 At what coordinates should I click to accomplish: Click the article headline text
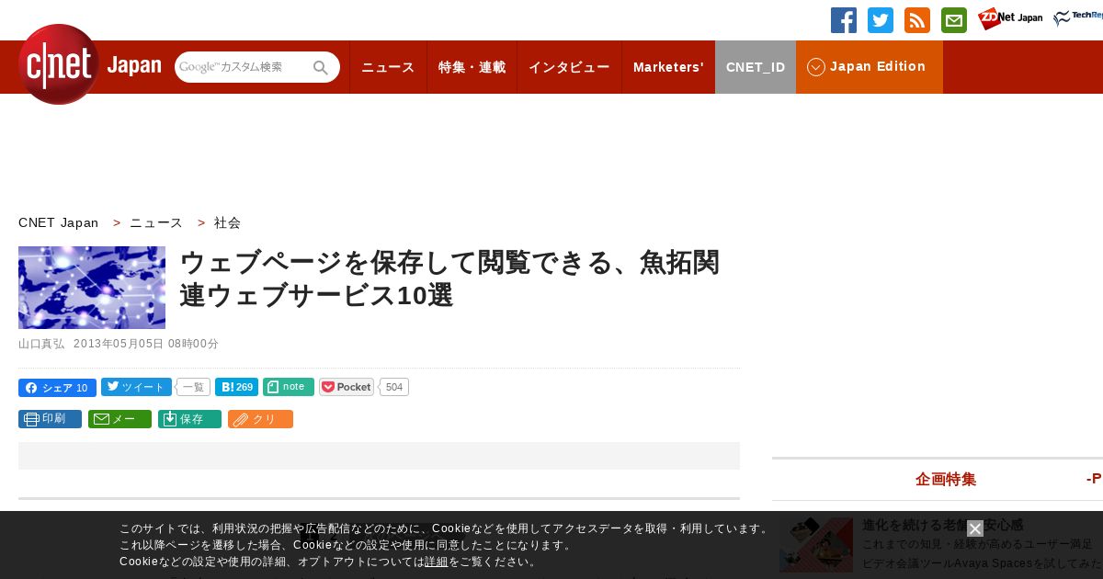tap(449, 278)
